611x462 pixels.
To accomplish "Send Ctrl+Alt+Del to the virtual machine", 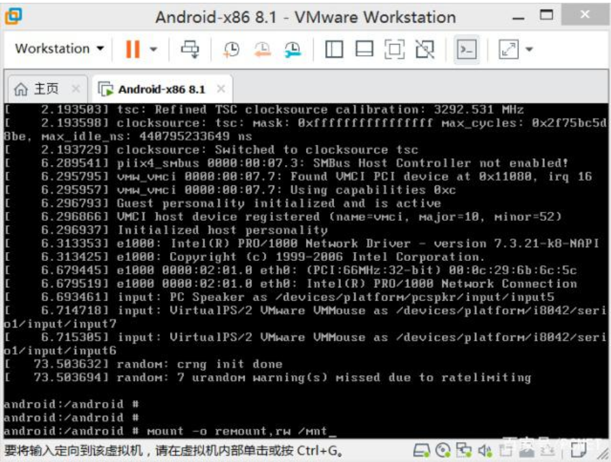I will click(190, 50).
